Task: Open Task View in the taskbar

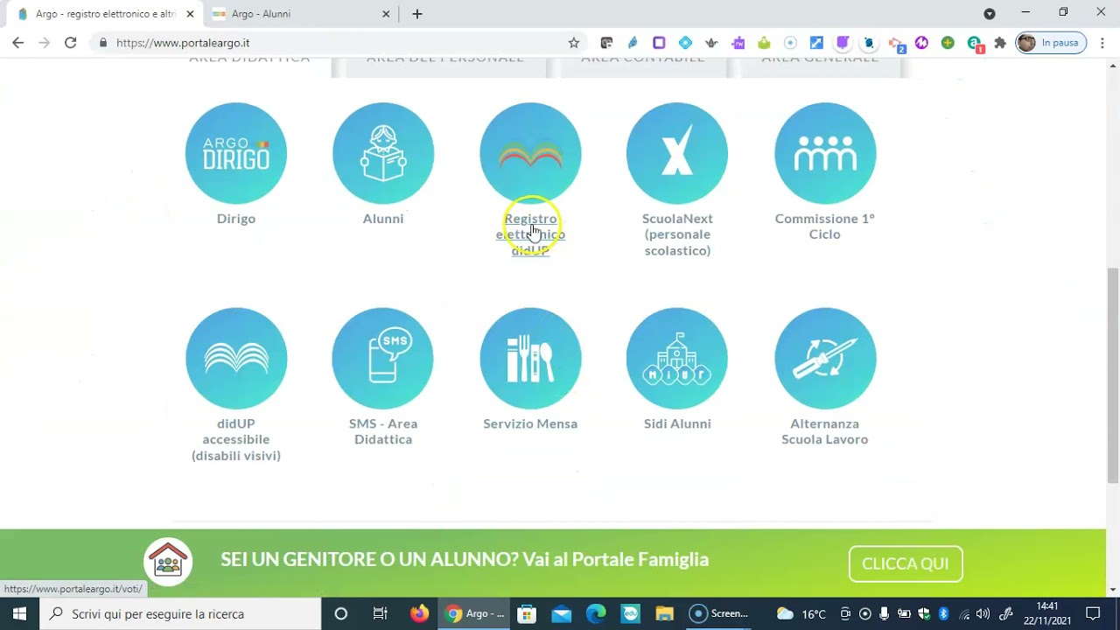Action: 380,613
